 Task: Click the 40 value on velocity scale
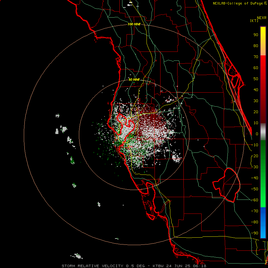point(256,90)
